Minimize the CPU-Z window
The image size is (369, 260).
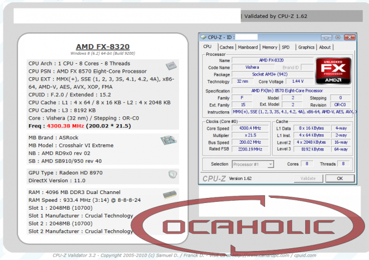326,37
